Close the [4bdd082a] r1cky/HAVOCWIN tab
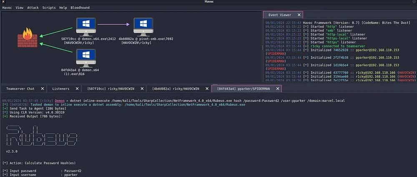The height and width of the screenshot is (177, 417). pyautogui.click(x=207, y=89)
